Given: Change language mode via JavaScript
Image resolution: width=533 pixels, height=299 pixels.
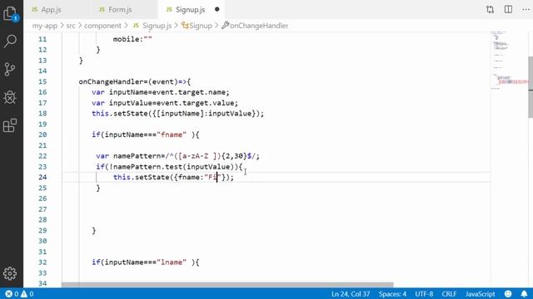Looking at the screenshot, I should [480, 294].
